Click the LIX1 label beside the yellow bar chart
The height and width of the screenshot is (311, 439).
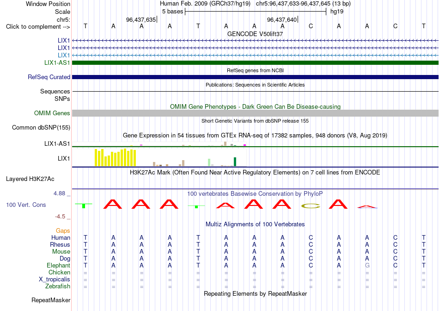click(64, 158)
